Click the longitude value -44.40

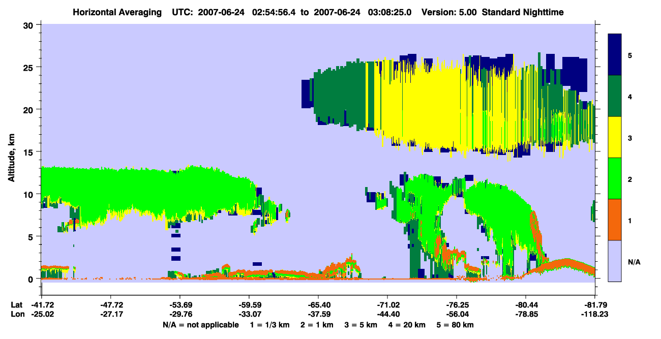tap(387, 314)
